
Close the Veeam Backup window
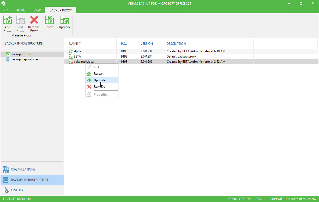pos(313,4)
